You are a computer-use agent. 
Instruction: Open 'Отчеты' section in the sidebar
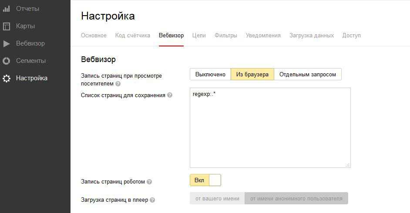tap(27, 9)
